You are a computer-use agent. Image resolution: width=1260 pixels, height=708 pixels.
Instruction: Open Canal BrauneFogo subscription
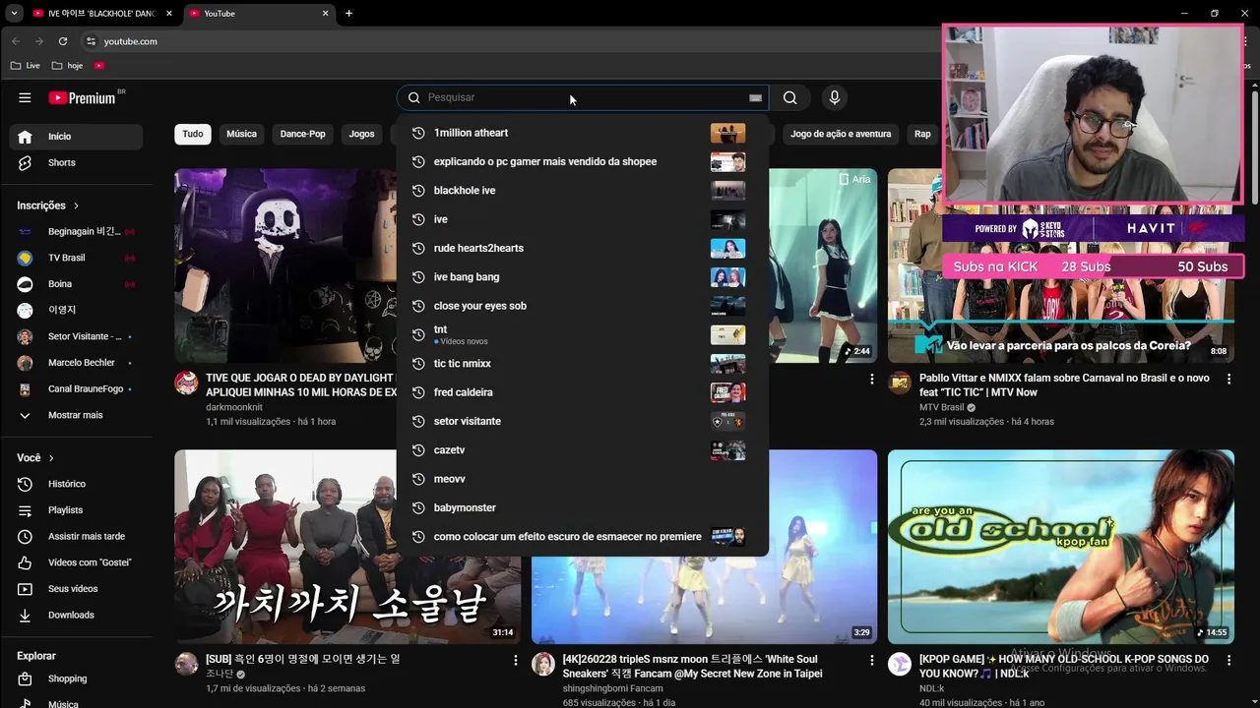tap(76, 388)
